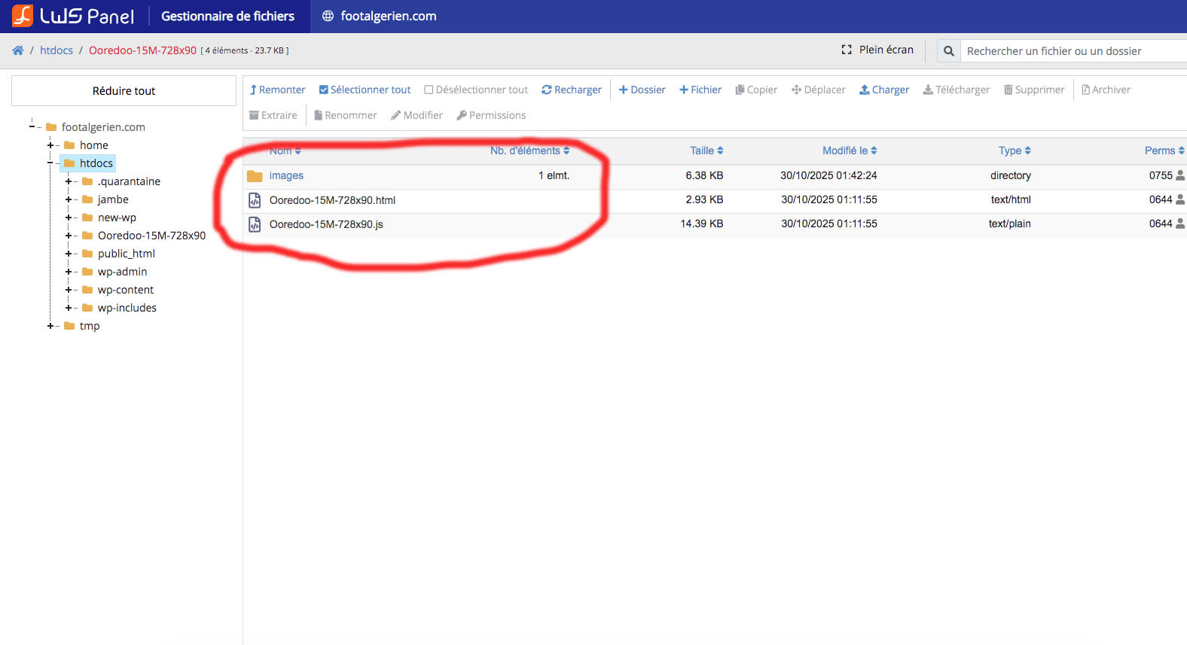1187x645 pixels.
Task: Sort files by Taille column
Action: (x=706, y=151)
